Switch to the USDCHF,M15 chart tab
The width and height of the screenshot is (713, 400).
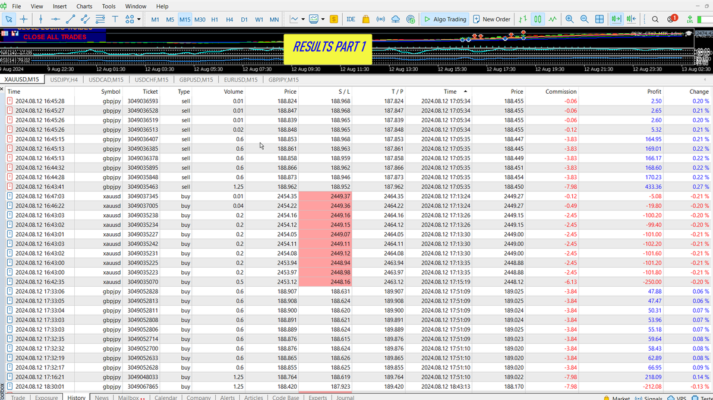pyautogui.click(x=152, y=80)
